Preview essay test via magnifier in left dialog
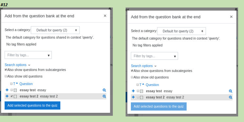Image resolution: width=244 pixels, height=122 pixels. pyautogui.click(x=104, y=90)
